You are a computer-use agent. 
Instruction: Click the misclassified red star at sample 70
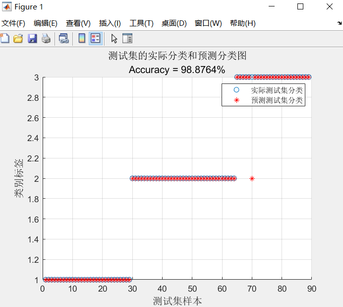coord(252,179)
